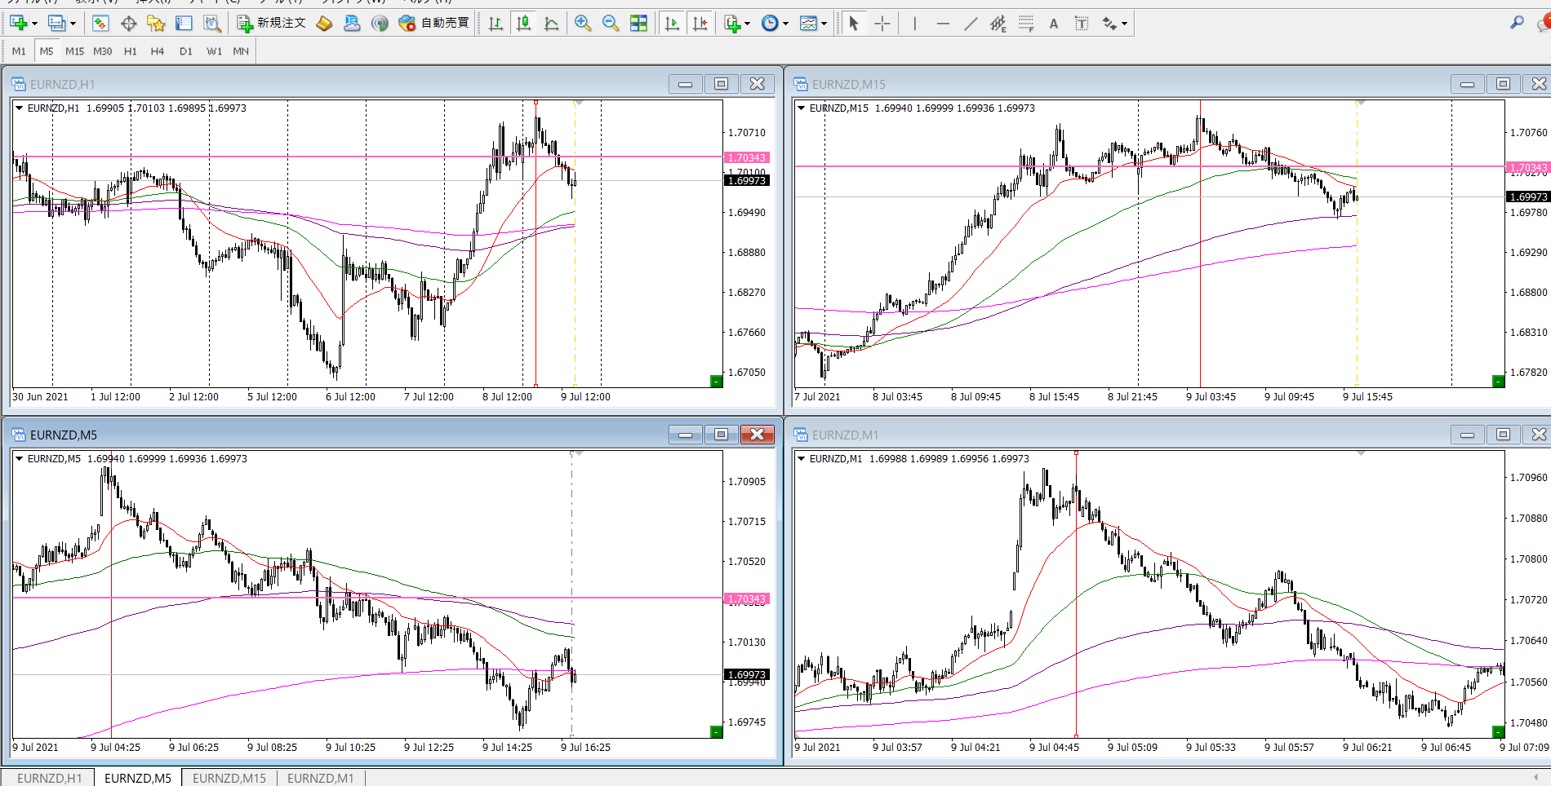This screenshot has width=1551, height=786.
Task: Select the MN timeframe button
Action: click(x=241, y=51)
